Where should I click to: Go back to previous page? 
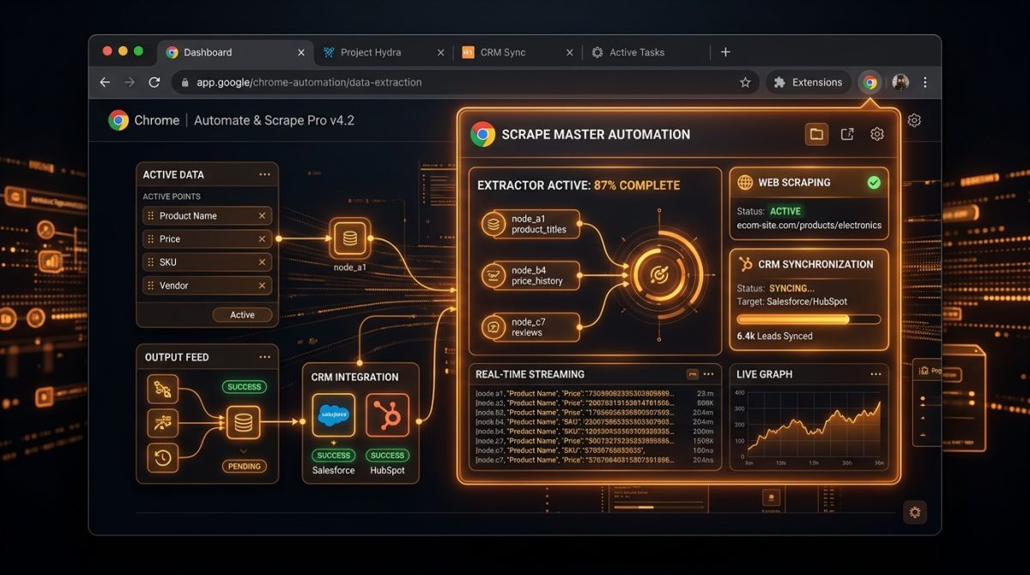click(105, 82)
